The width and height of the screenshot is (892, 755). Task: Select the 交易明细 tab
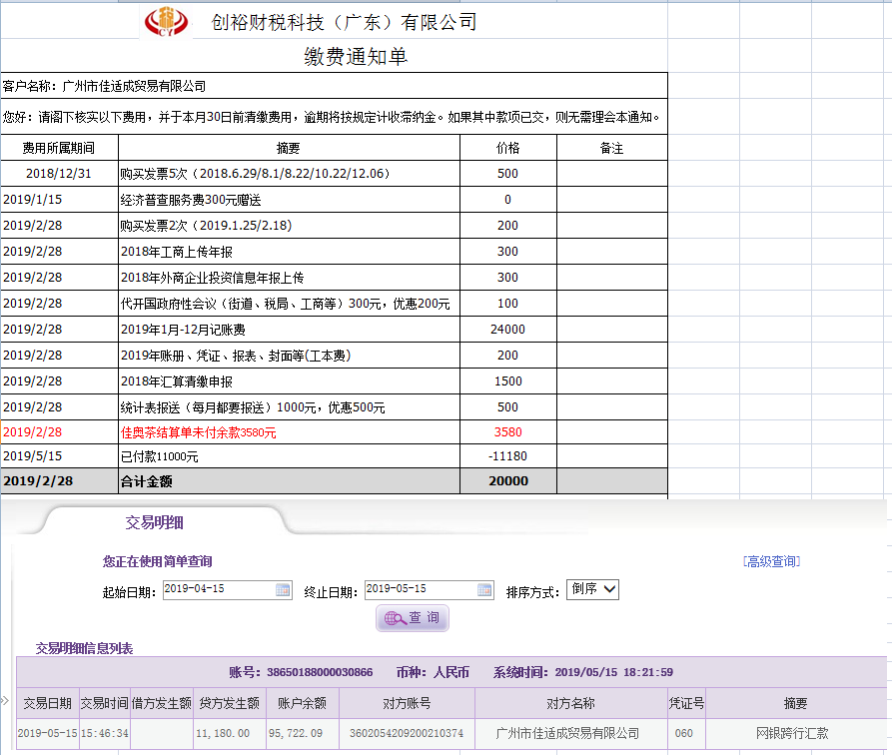[x=154, y=522]
